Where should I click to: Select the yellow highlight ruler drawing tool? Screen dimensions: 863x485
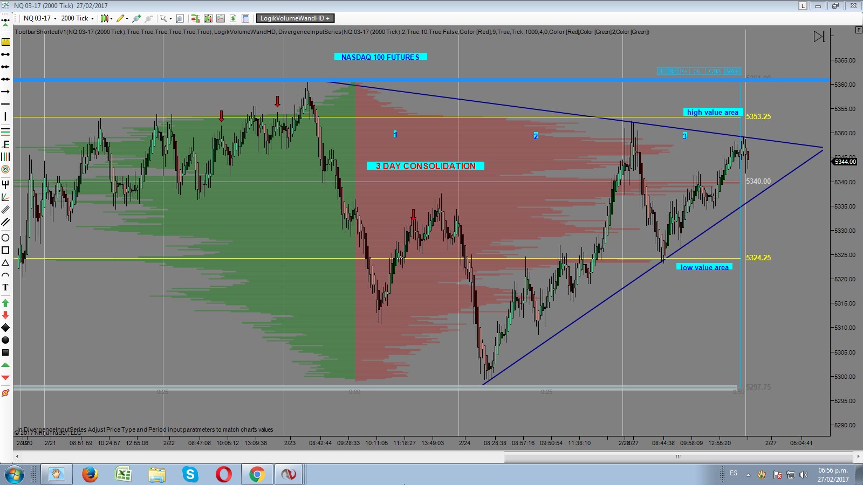(5, 42)
